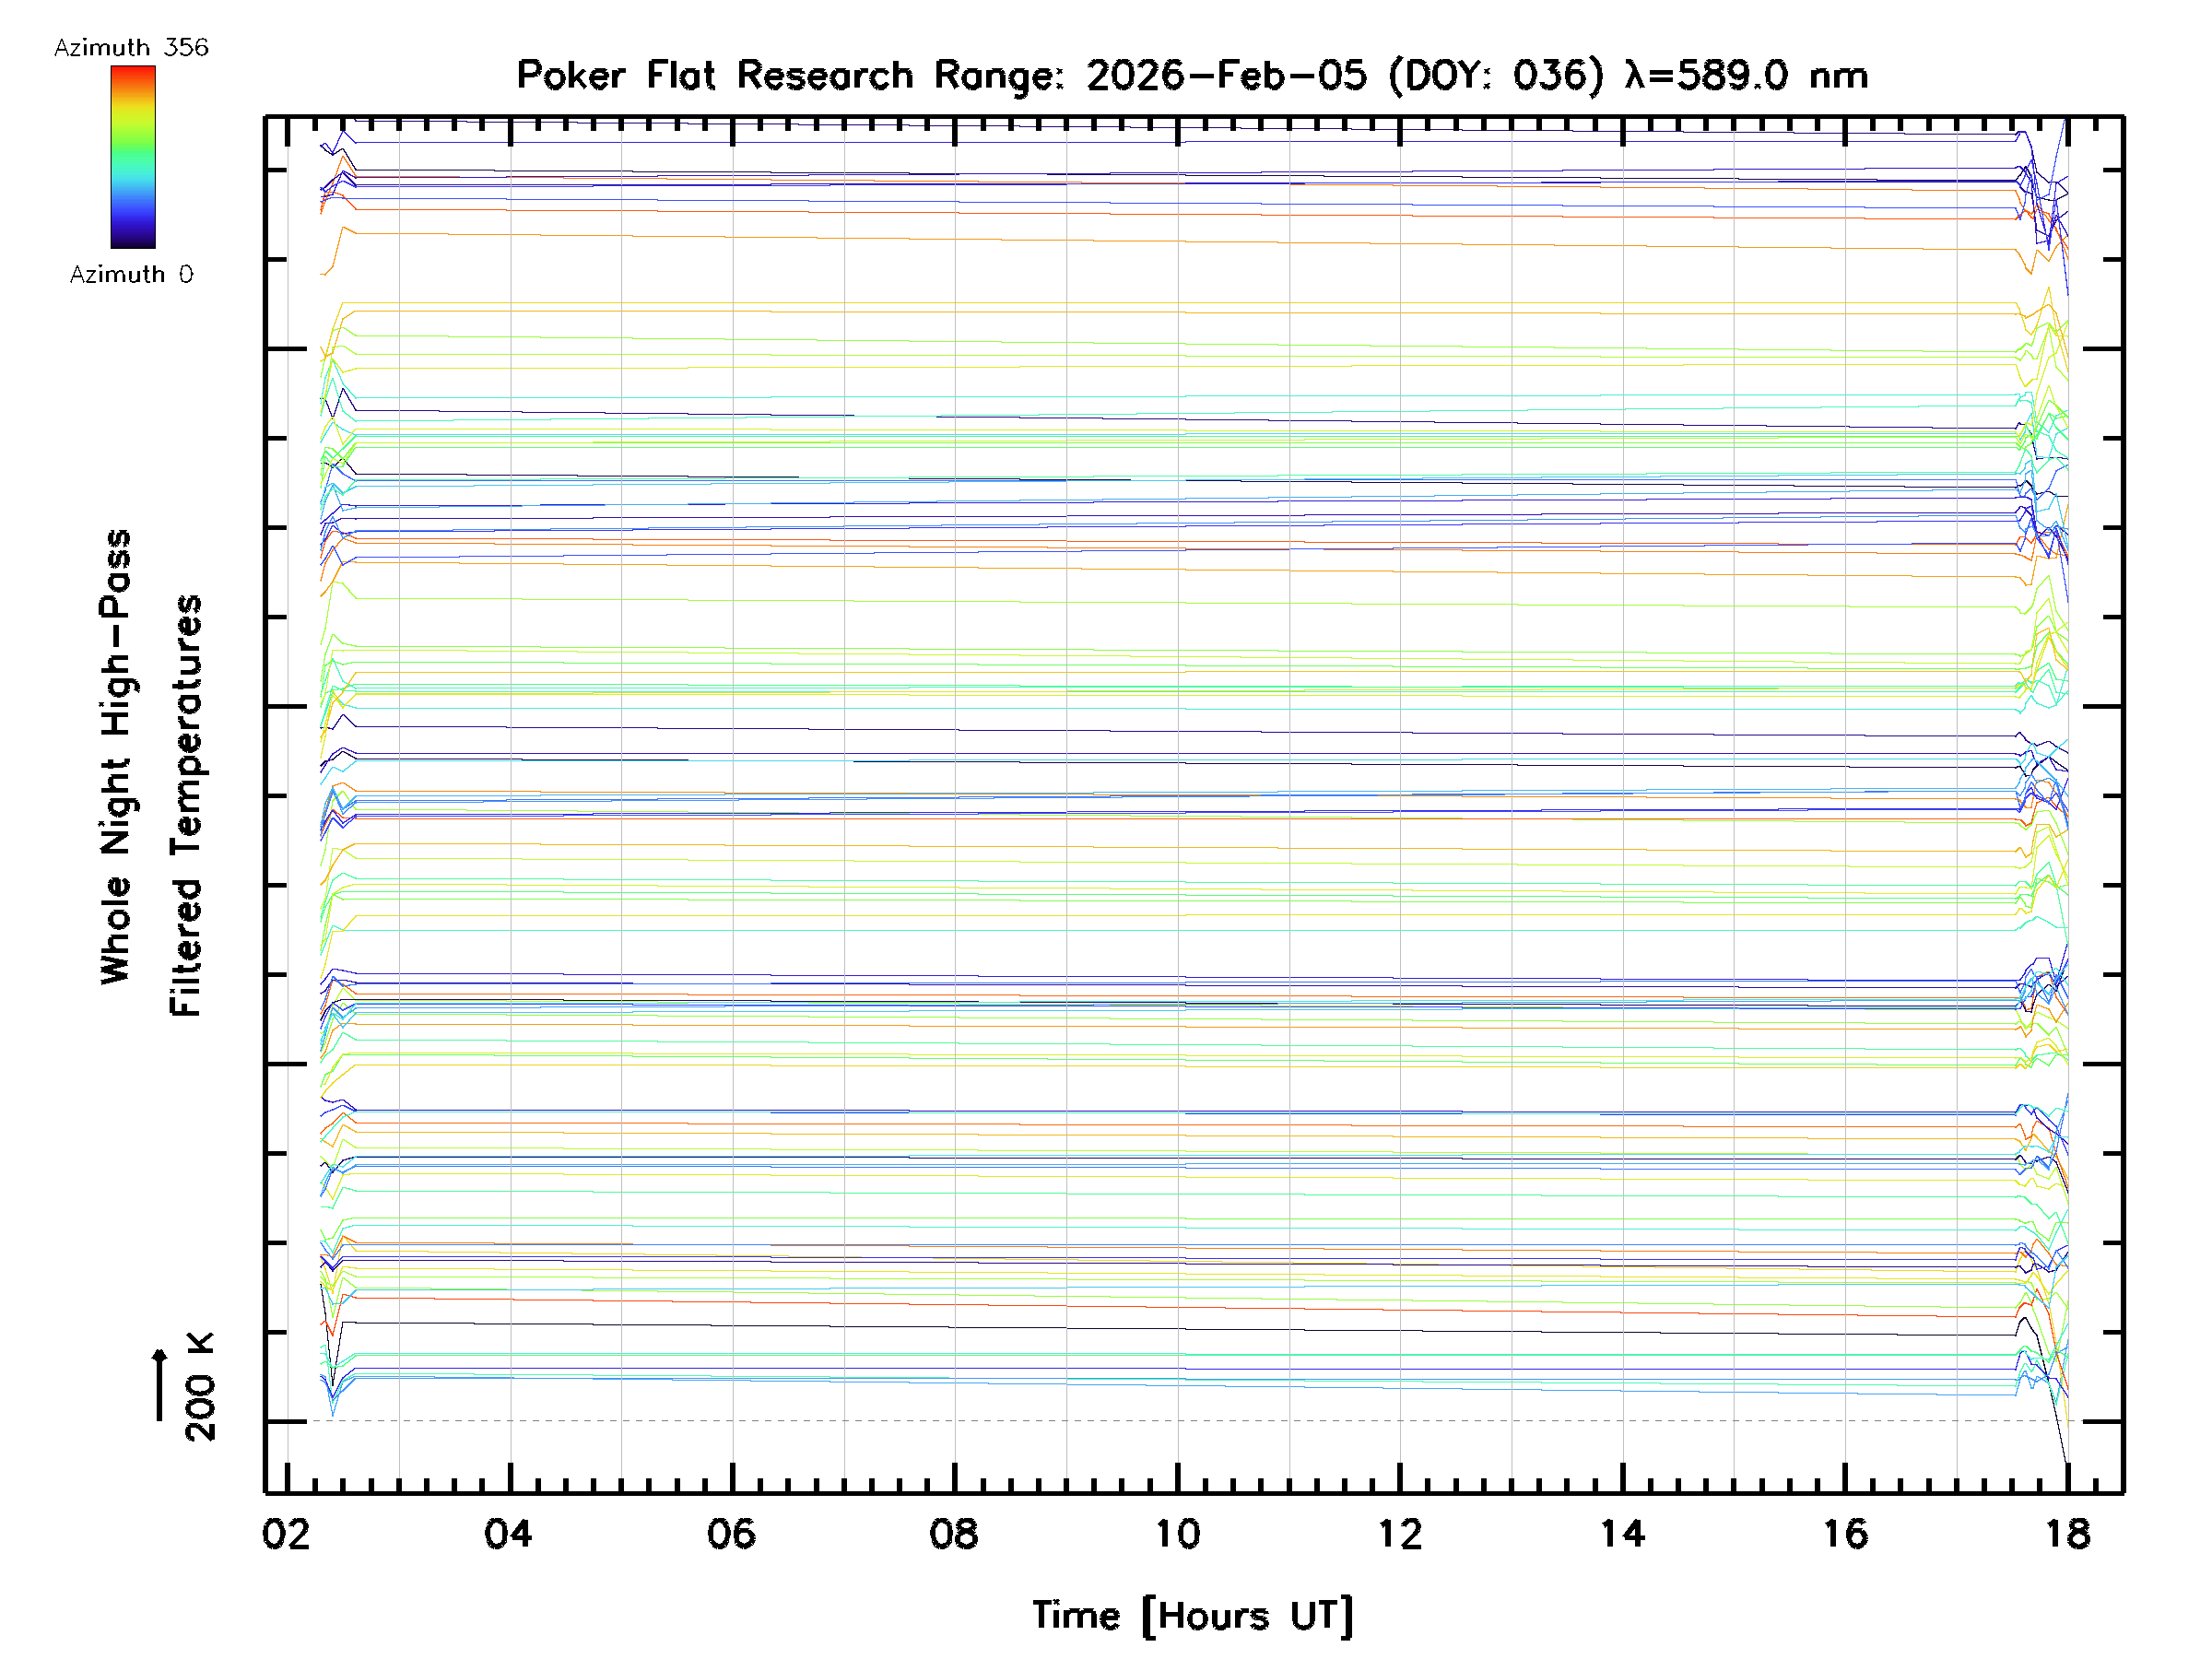Click the 'Time [Hours UT]' axis label
Image resolution: width=2212 pixels, height=1659 pixels.
[x=1192, y=1616]
